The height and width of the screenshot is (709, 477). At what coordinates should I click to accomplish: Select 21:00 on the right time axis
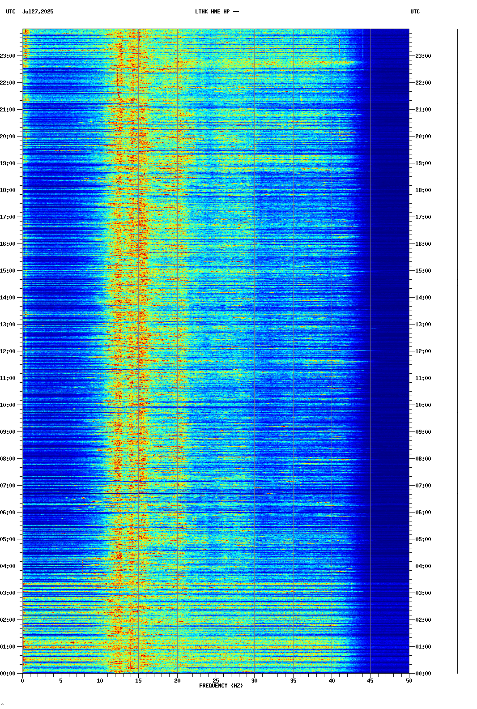pyautogui.click(x=423, y=110)
